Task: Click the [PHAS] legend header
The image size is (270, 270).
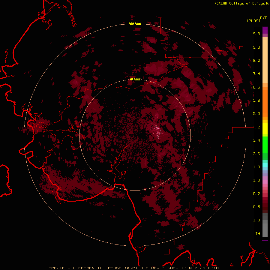Action: [253, 21]
